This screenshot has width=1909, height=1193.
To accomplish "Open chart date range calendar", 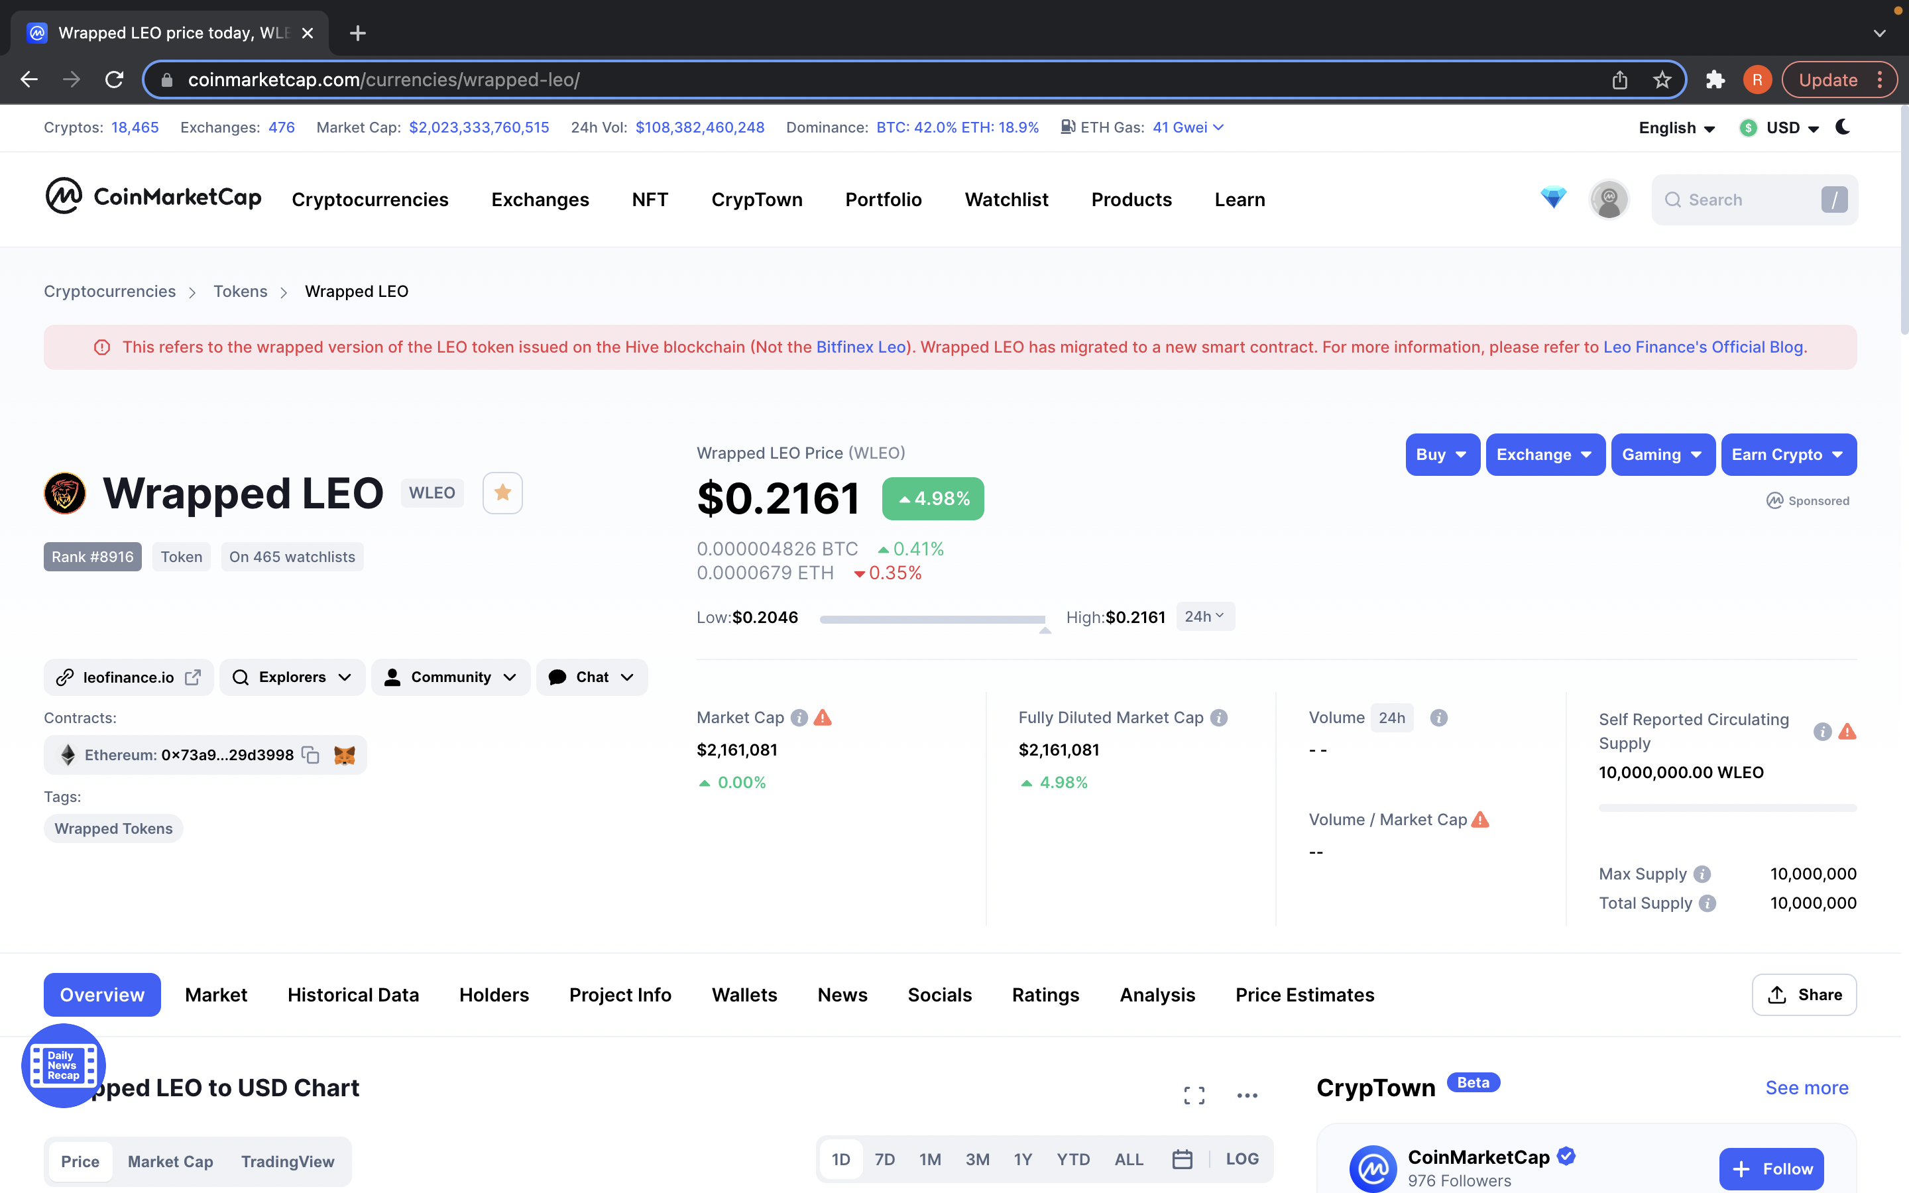I will coord(1182,1159).
